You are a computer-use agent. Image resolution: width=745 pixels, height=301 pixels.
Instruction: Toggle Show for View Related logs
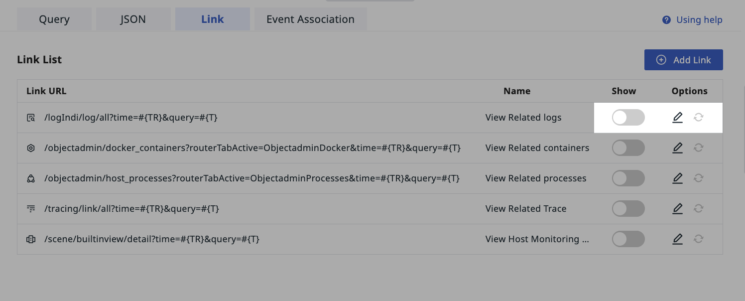[628, 118]
